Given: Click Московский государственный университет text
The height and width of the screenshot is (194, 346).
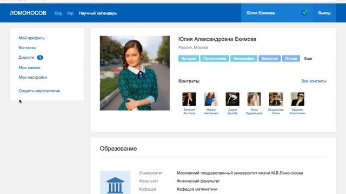Looking at the screenshot, I should 239,173.
